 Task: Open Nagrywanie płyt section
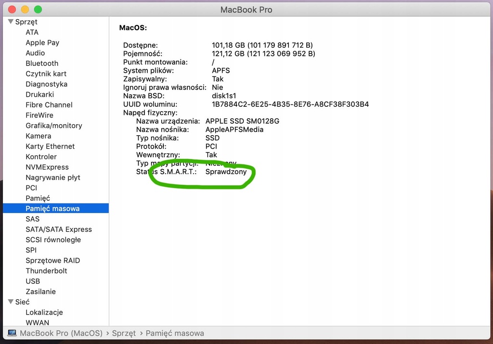[53, 177]
